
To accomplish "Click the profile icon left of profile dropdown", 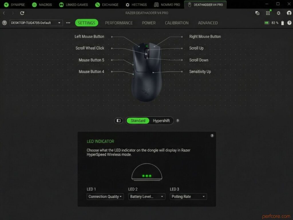I will point(5,23).
